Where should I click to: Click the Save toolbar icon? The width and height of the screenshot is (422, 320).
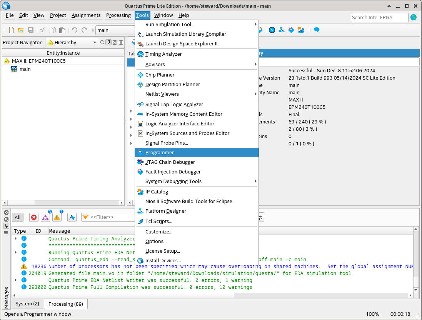pos(31,30)
